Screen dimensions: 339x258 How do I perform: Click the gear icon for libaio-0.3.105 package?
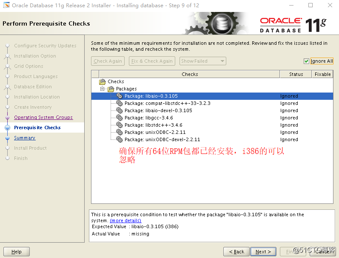coord(120,96)
